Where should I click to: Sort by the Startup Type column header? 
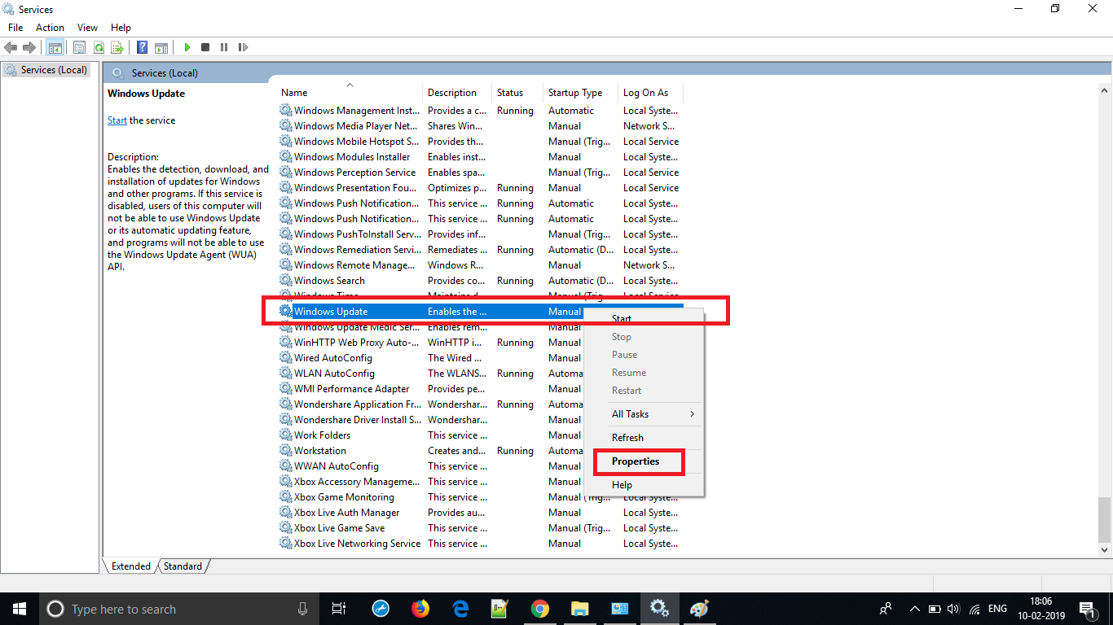[x=581, y=93]
